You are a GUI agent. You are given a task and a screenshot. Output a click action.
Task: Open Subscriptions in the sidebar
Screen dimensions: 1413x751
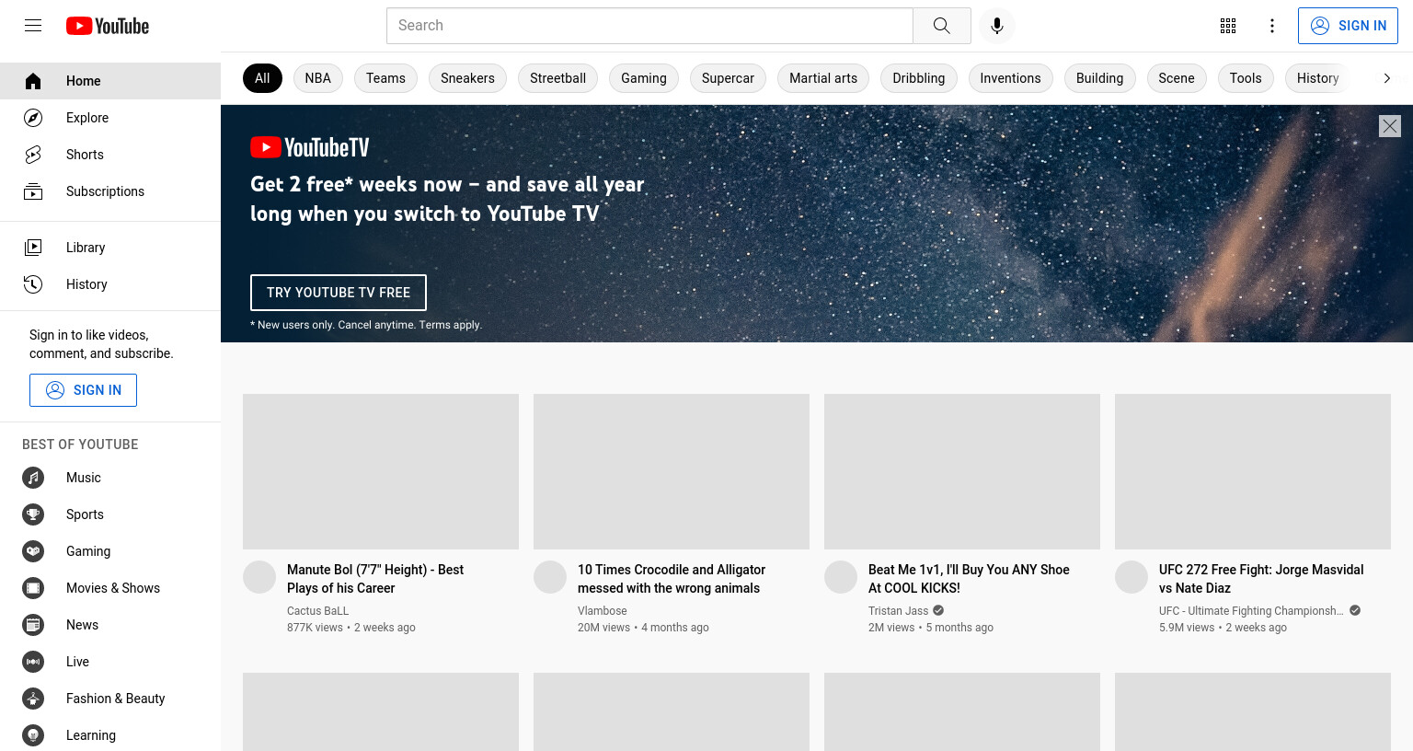[x=110, y=191]
